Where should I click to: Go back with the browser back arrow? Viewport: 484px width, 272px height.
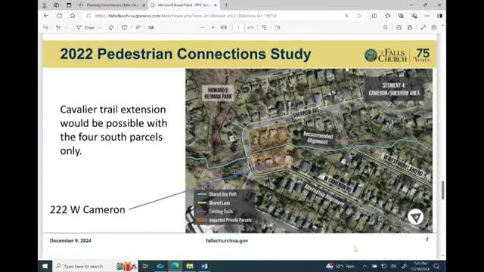(46, 16)
